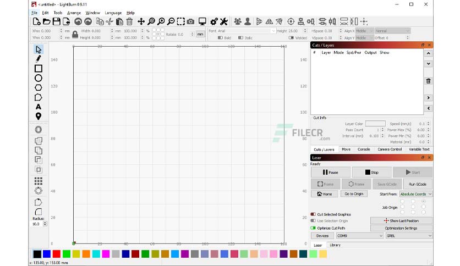This screenshot has height=266, width=460.
Task: Click the Save project floppy icon
Action: click(x=56, y=21)
